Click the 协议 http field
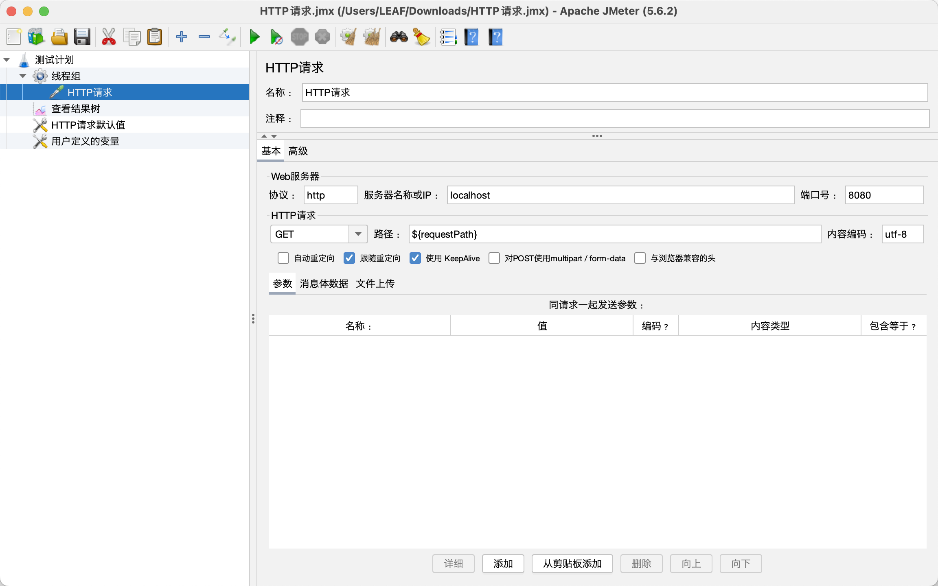This screenshot has width=938, height=586. [331, 195]
